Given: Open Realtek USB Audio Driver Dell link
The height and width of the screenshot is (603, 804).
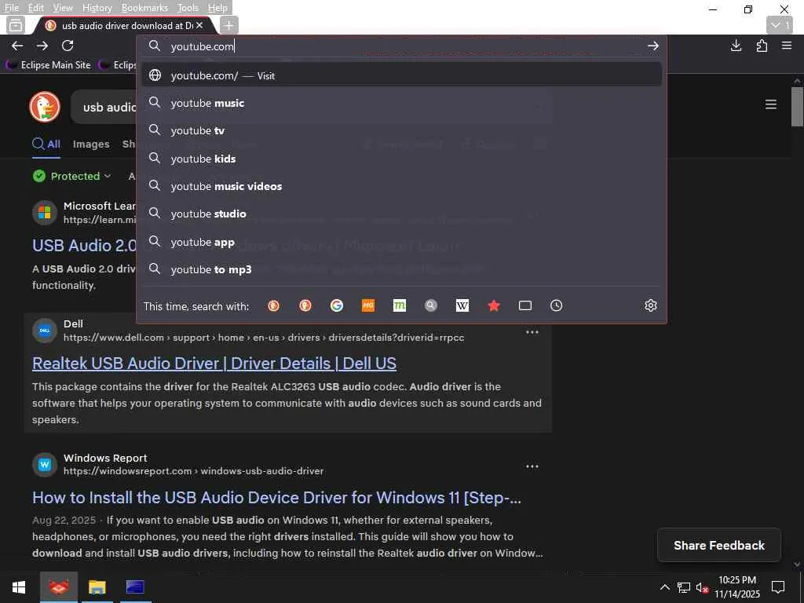Looking at the screenshot, I should (x=214, y=363).
